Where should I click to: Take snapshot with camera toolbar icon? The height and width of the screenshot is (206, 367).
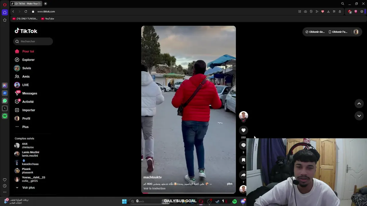tap(305, 11)
